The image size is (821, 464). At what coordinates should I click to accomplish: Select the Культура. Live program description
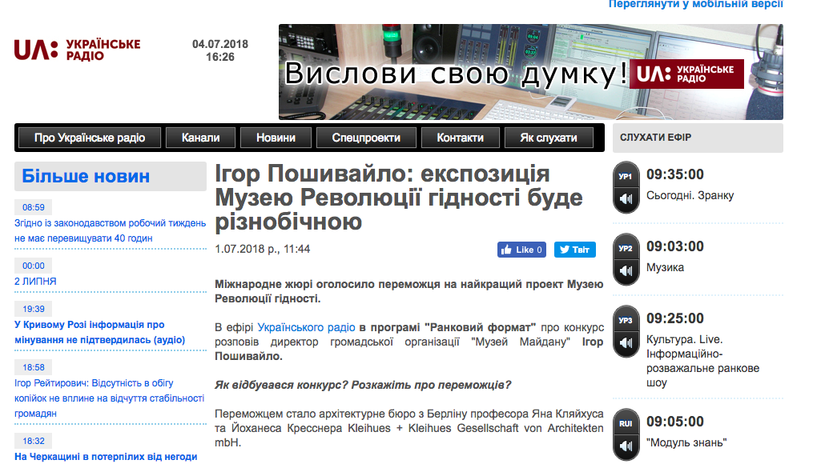(x=702, y=361)
